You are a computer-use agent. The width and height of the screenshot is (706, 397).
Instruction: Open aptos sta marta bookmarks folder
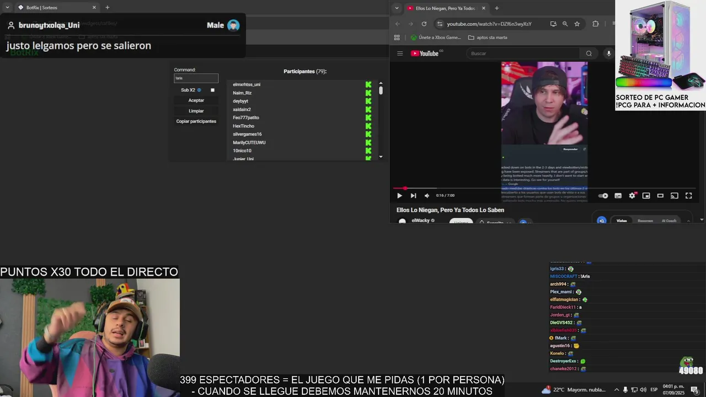click(x=488, y=37)
